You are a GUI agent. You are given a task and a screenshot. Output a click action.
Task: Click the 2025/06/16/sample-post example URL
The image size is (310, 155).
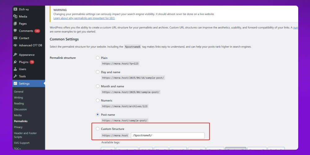coord(133,78)
